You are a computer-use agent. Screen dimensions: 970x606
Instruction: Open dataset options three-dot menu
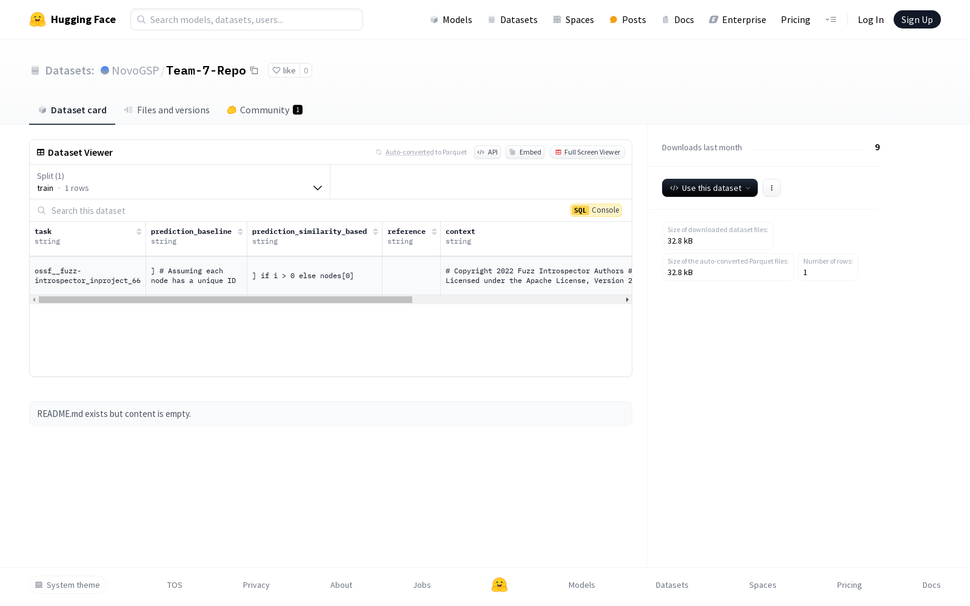coord(772,188)
